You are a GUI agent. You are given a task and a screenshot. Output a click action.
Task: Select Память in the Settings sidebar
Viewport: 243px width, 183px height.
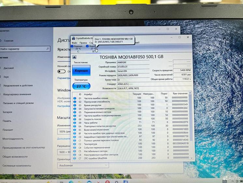(x=7, y=121)
